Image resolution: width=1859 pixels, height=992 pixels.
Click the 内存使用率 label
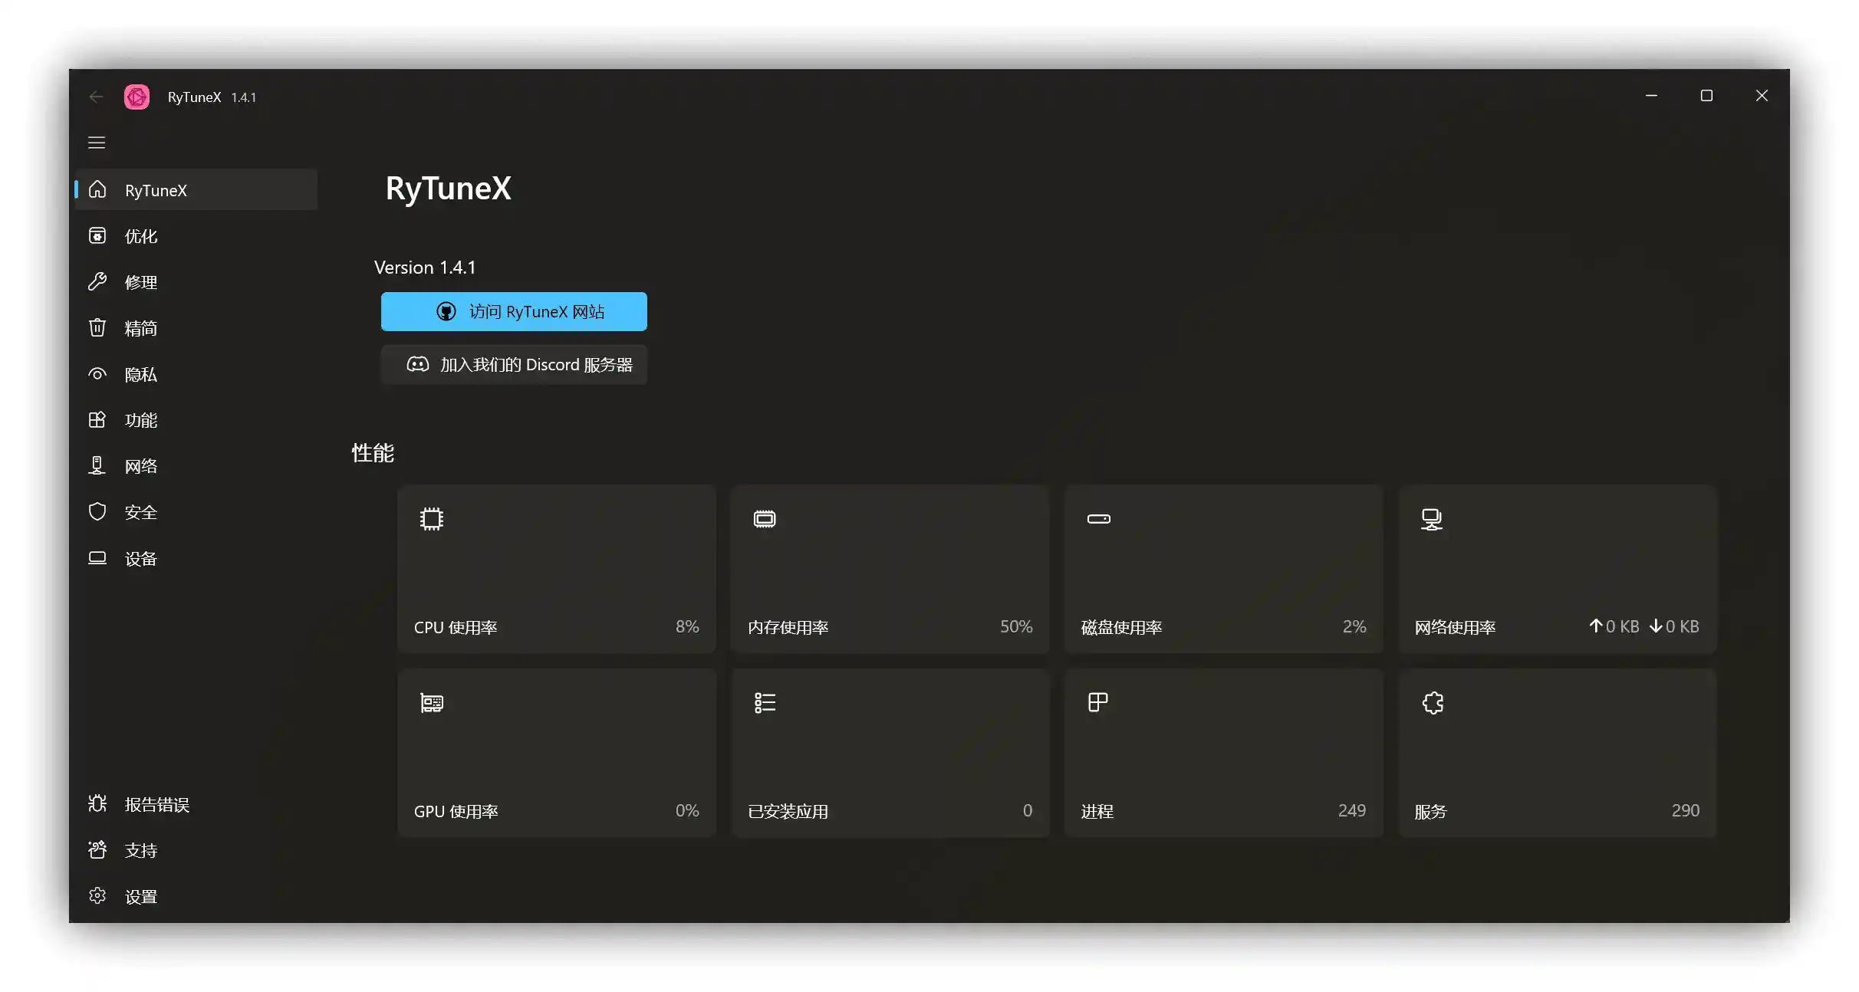788,627
